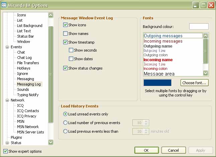Click the OK button
This screenshot has height=157, width=216.
click(x=146, y=150)
